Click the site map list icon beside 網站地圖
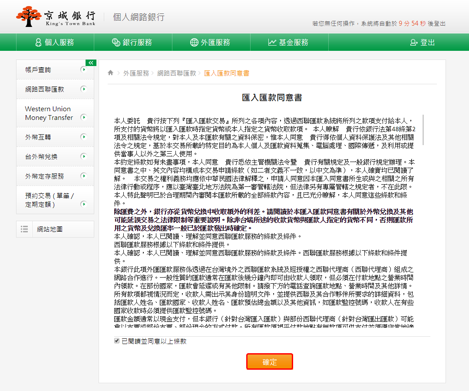Viewport: 469px width, 391px height. [x=25, y=230]
